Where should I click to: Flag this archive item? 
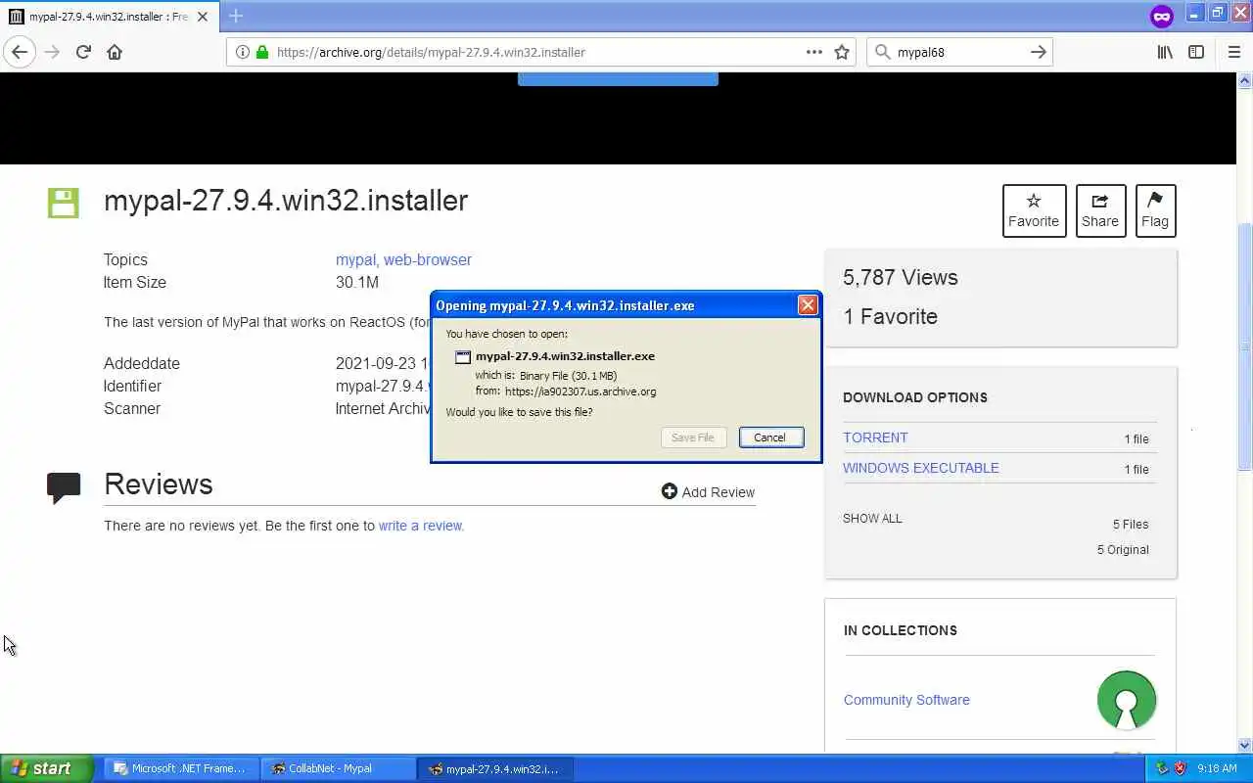tap(1155, 210)
